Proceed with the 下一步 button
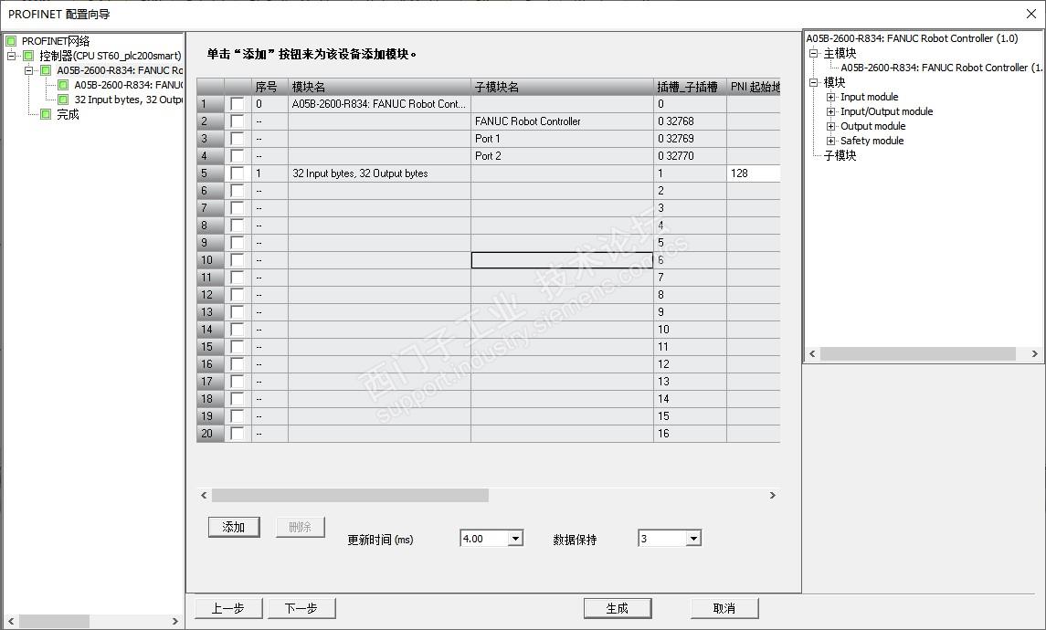Screen dimensions: 1046x630 301,608
